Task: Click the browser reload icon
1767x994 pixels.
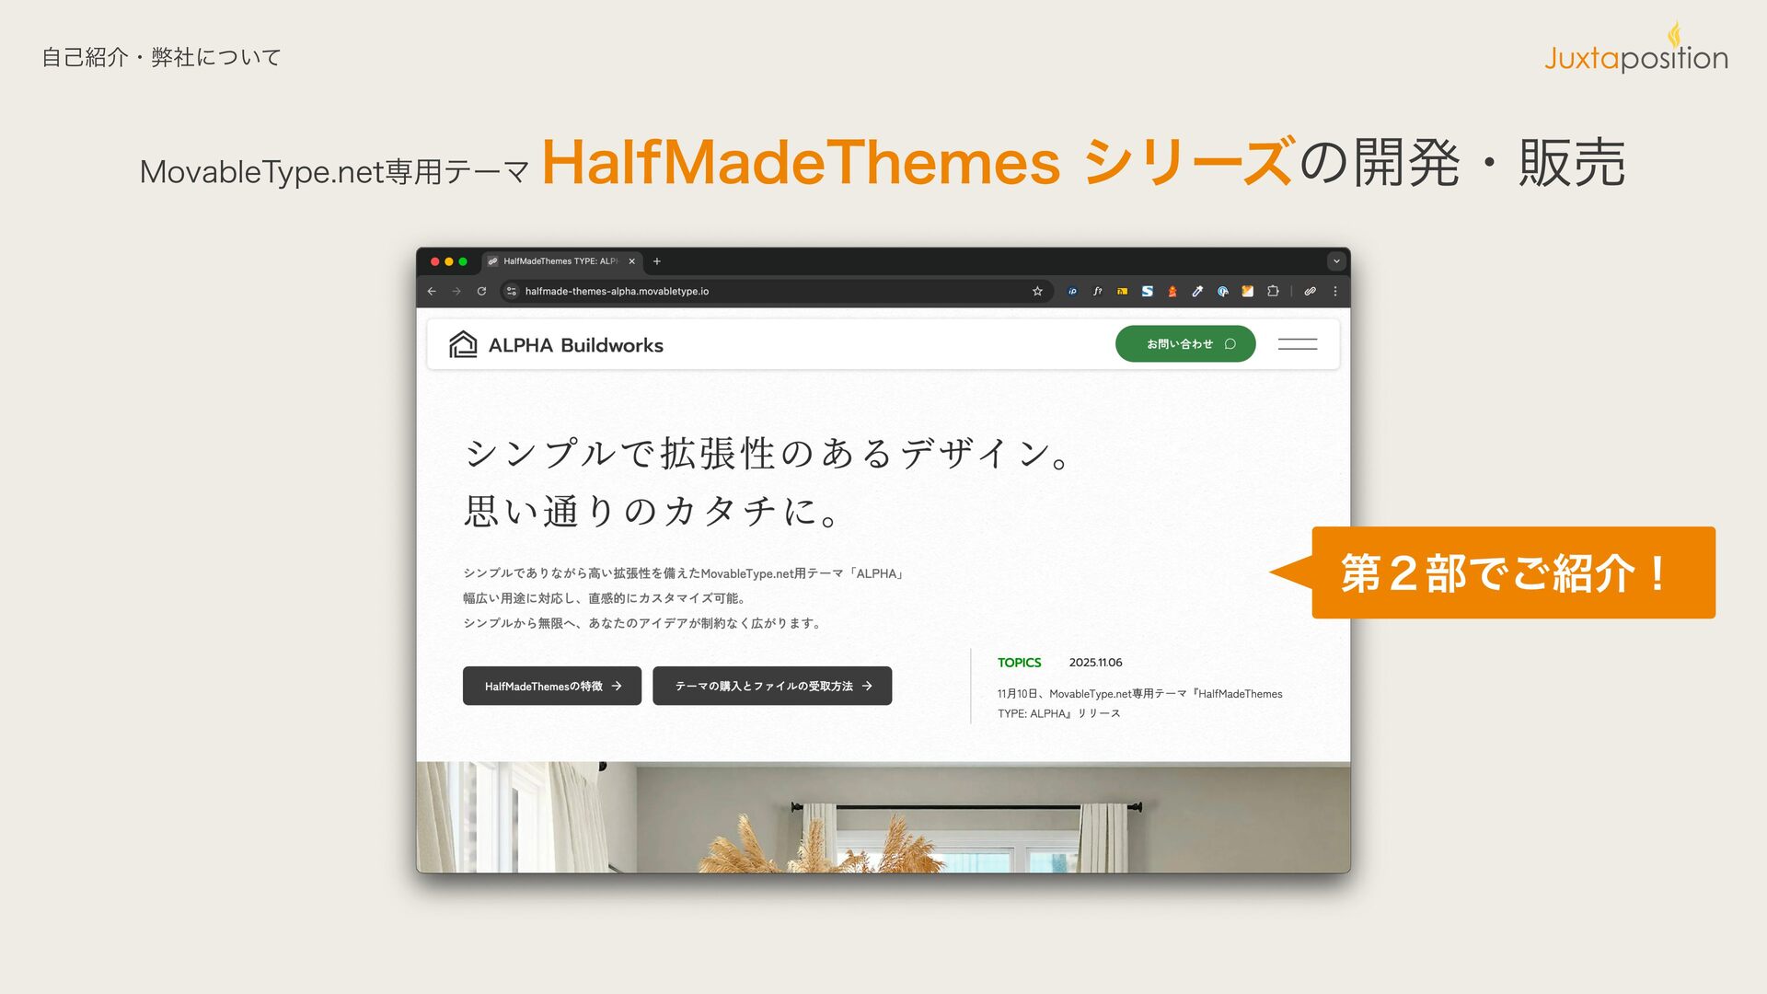Action: tap(481, 291)
